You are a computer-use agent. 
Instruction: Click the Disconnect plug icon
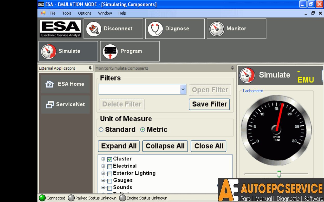tap(93, 29)
